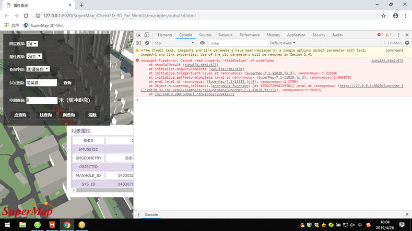412x231 pixels.
Task: Bookmark this page with the star icon
Action: [x=383, y=16]
